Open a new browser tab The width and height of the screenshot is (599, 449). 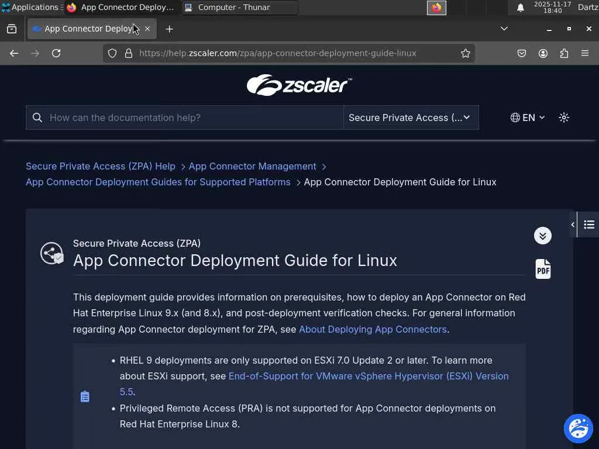[x=169, y=29]
